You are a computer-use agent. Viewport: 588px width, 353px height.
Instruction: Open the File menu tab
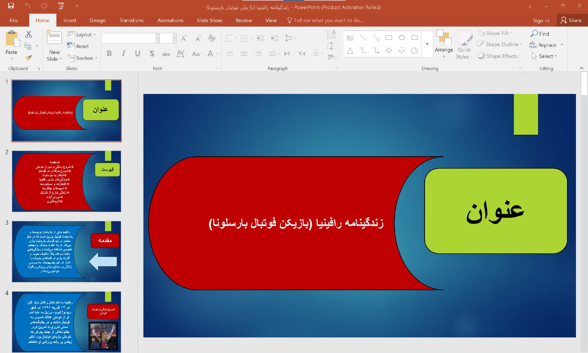pos(14,20)
